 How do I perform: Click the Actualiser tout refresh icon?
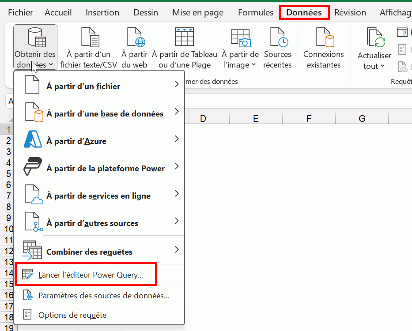tap(374, 38)
